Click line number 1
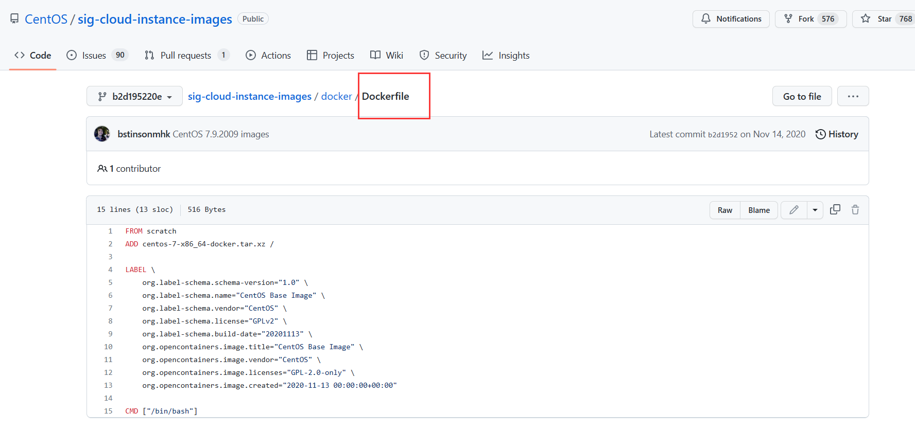This screenshot has height=431, width=915. 110,231
